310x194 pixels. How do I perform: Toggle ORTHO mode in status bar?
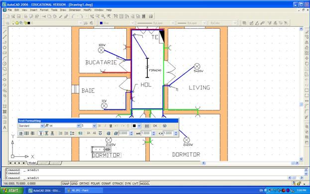[x=84, y=184]
